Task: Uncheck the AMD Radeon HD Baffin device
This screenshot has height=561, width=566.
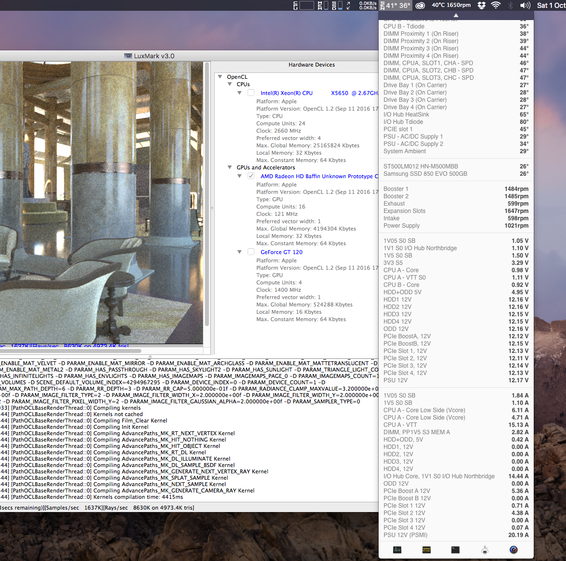Action: [x=251, y=176]
